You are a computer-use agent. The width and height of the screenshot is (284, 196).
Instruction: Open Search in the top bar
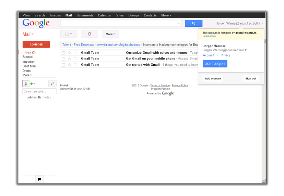40,15
